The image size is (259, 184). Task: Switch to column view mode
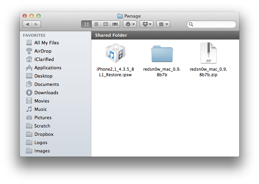pyautogui.click(x=106, y=24)
